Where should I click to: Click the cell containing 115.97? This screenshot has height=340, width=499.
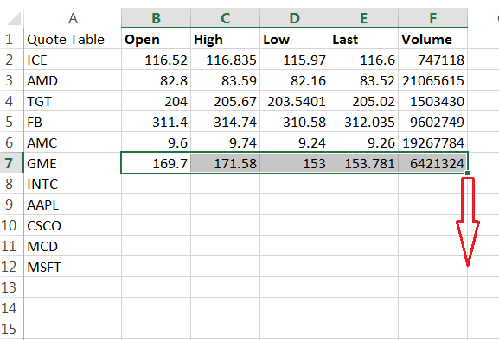(x=294, y=60)
